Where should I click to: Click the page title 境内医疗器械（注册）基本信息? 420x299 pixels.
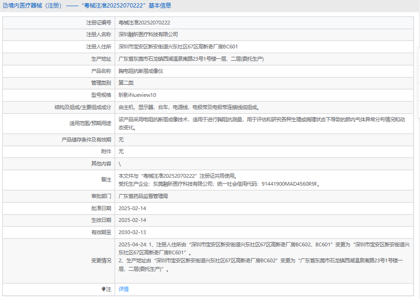[x=89, y=6]
